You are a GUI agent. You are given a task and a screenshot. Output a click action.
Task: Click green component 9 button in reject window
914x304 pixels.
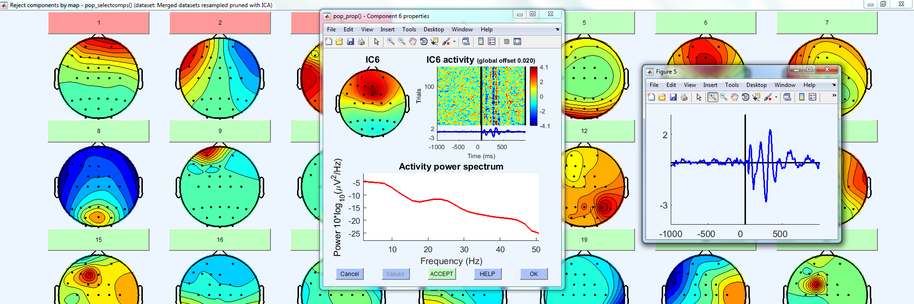tap(220, 131)
